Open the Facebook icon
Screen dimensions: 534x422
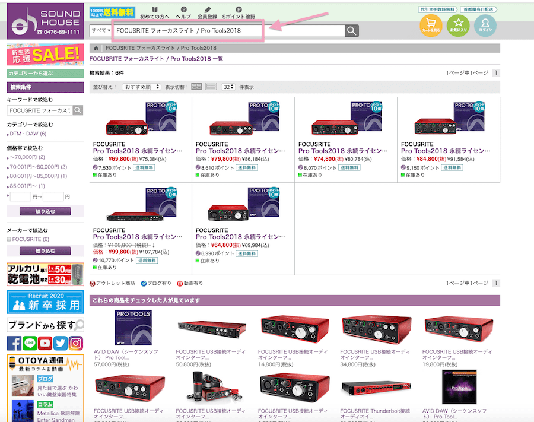(14, 343)
